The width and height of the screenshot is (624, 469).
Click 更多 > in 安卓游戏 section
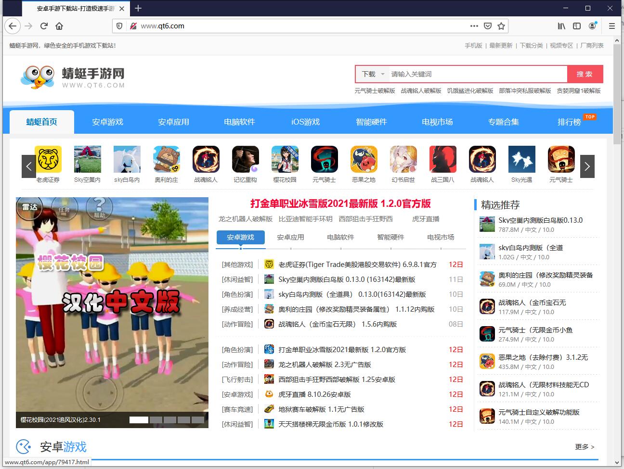coord(585,447)
